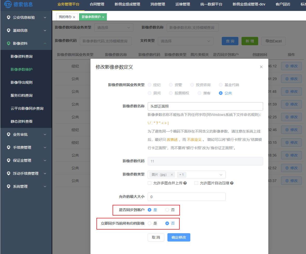
Task: Open the 新佣金提成管理 top menu
Action: [x=127, y=4]
